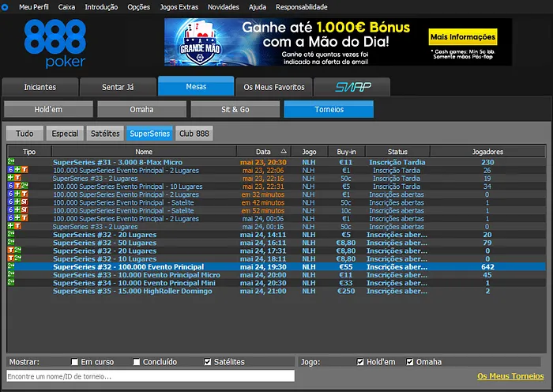Open the Meu Perfil menu

pyautogui.click(x=33, y=7)
